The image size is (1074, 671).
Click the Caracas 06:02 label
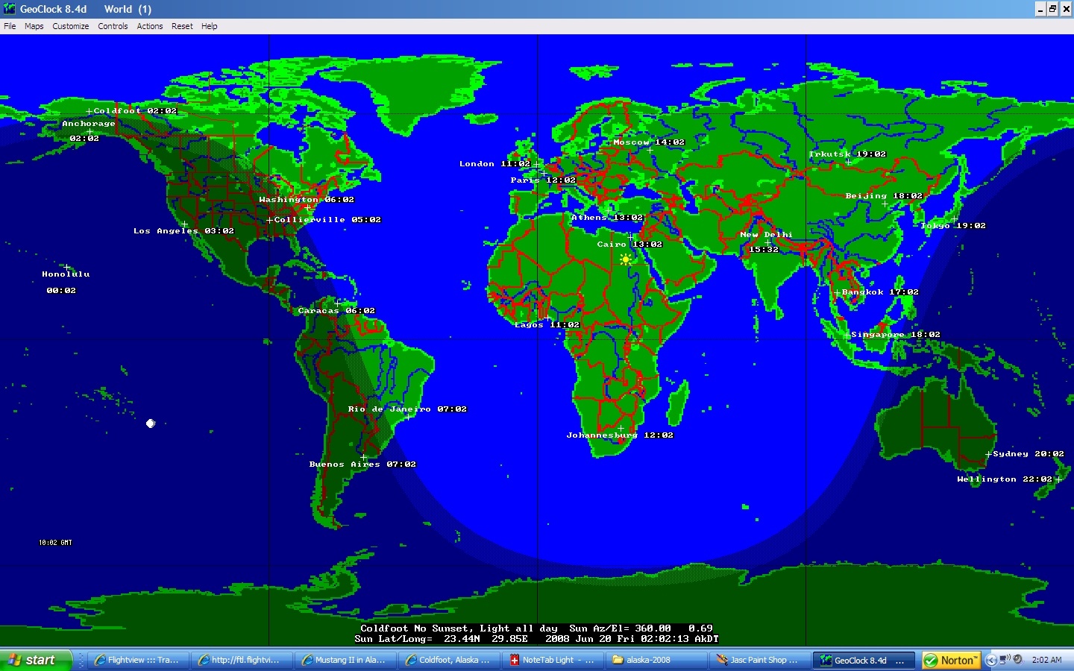[x=336, y=311]
